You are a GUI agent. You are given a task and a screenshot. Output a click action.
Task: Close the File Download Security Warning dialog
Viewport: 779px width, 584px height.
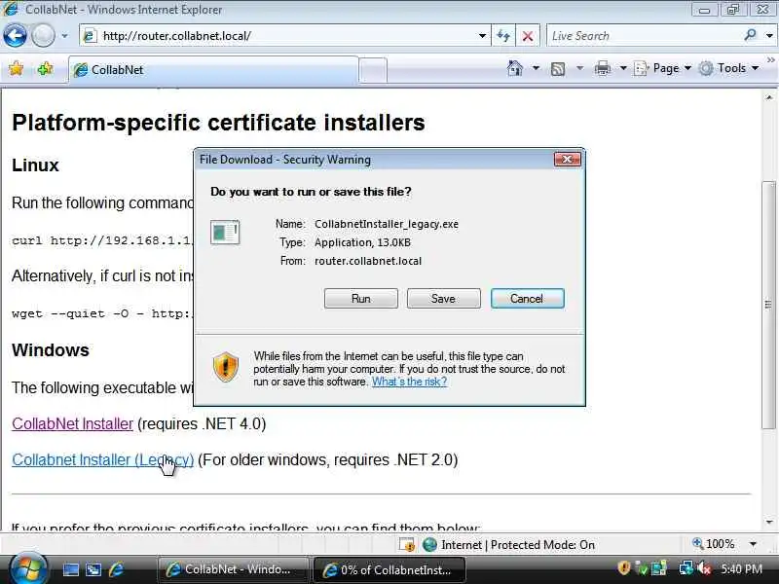[x=568, y=160]
